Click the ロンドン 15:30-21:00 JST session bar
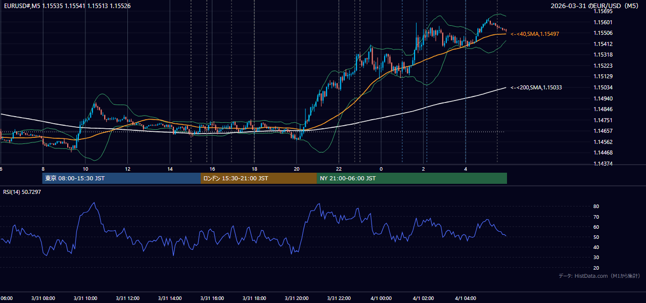 click(x=259, y=178)
